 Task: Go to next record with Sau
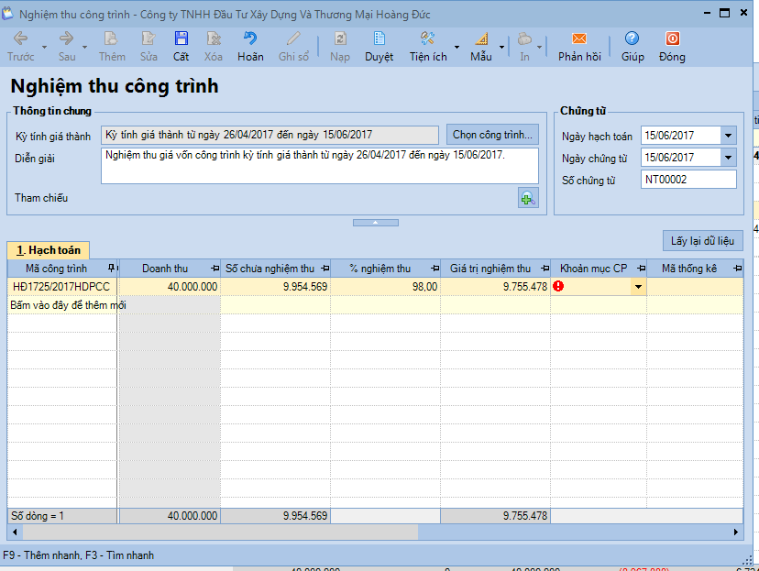67,47
